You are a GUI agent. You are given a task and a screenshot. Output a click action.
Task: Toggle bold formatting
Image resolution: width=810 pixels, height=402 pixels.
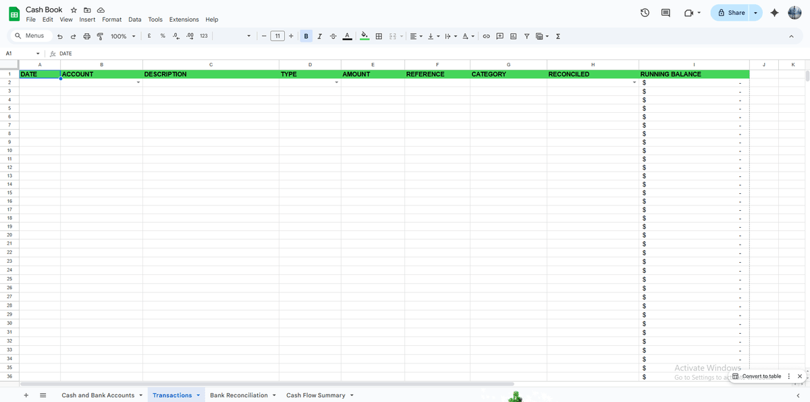(x=307, y=36)
